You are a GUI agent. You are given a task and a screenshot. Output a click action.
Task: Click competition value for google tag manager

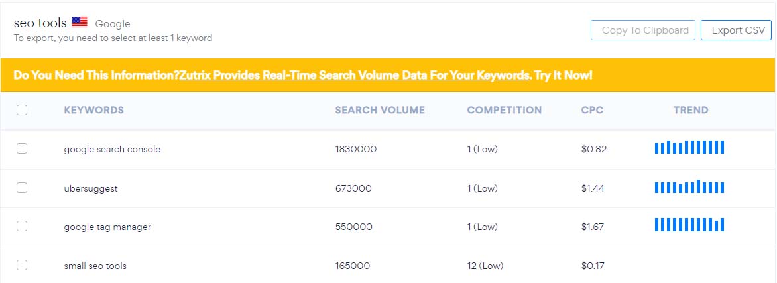[482, 227]
